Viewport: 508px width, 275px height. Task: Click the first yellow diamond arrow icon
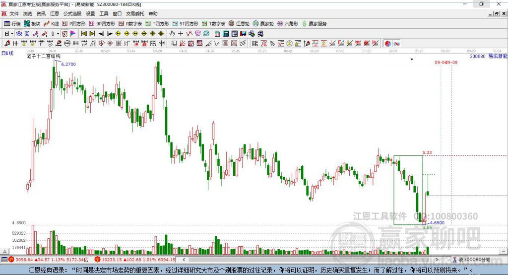tap(118, 34)
